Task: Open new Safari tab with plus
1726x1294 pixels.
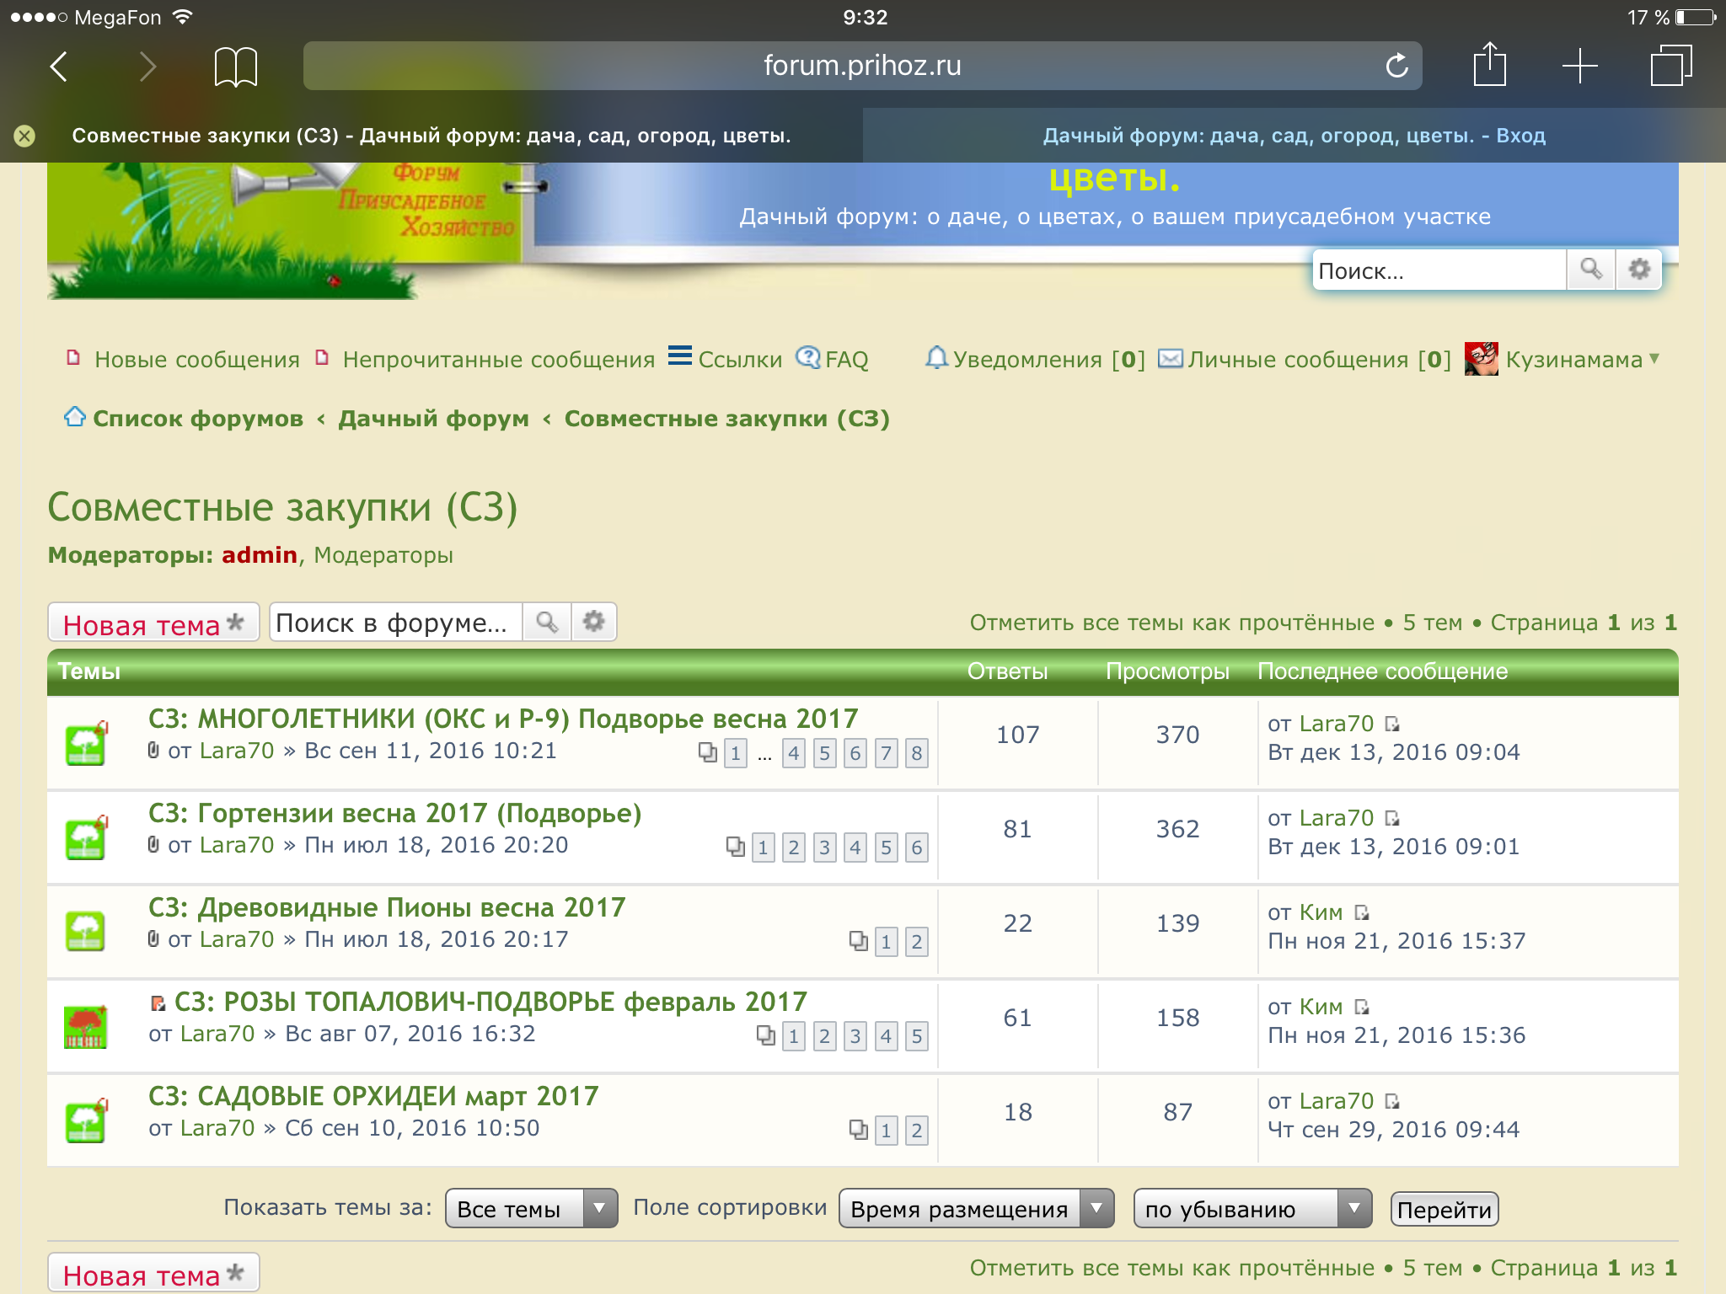Action: pos(1579,66)
